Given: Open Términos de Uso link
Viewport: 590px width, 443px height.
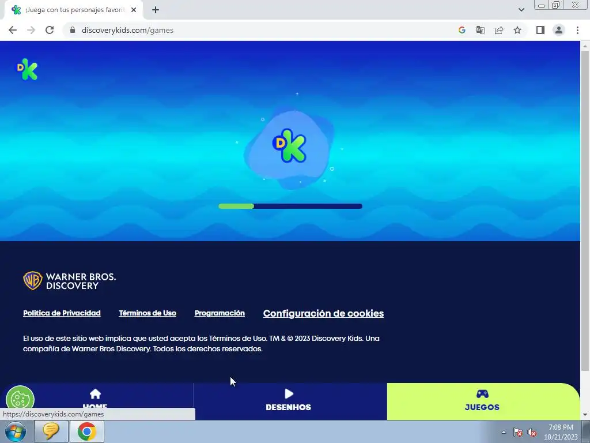Looking at the screenshot, I should (x=147, y=313).
